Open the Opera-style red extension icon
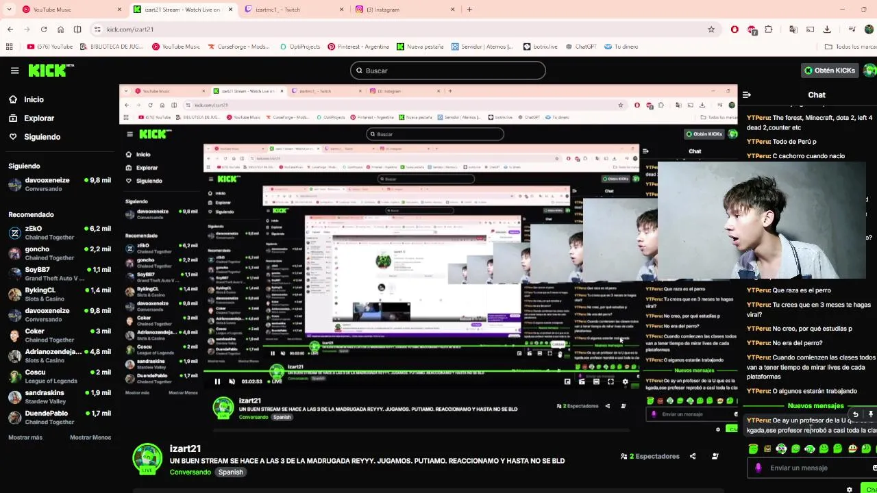The height and width of the screenshot is (493, 877). [734, 29]
